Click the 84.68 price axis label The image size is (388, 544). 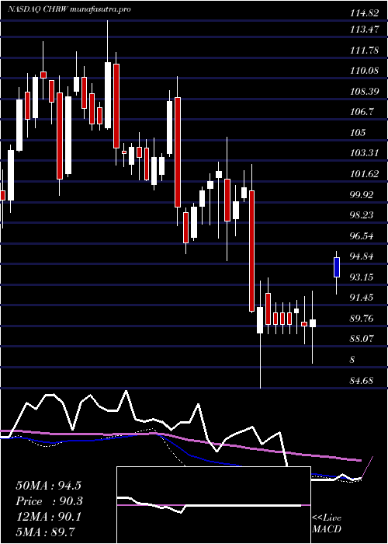[x=362, y=380]
